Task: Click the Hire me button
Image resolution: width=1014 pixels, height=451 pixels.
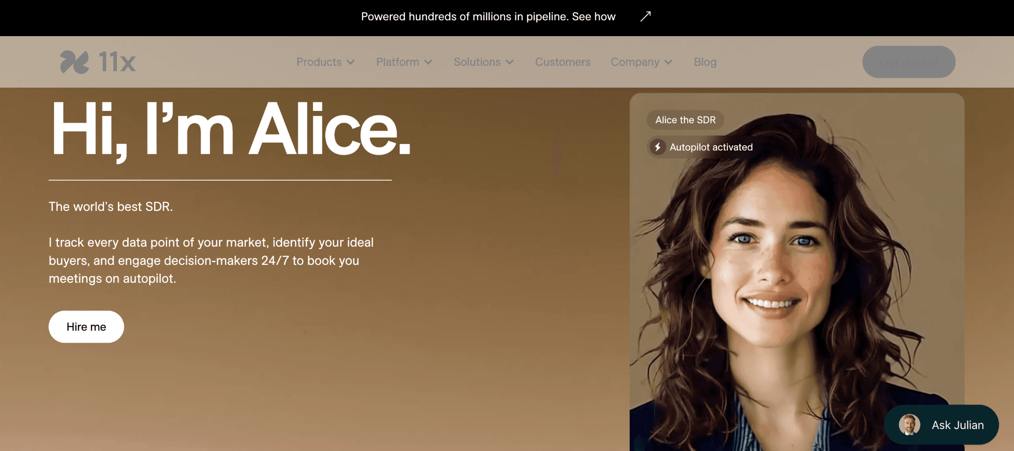Action: point(86,327)
